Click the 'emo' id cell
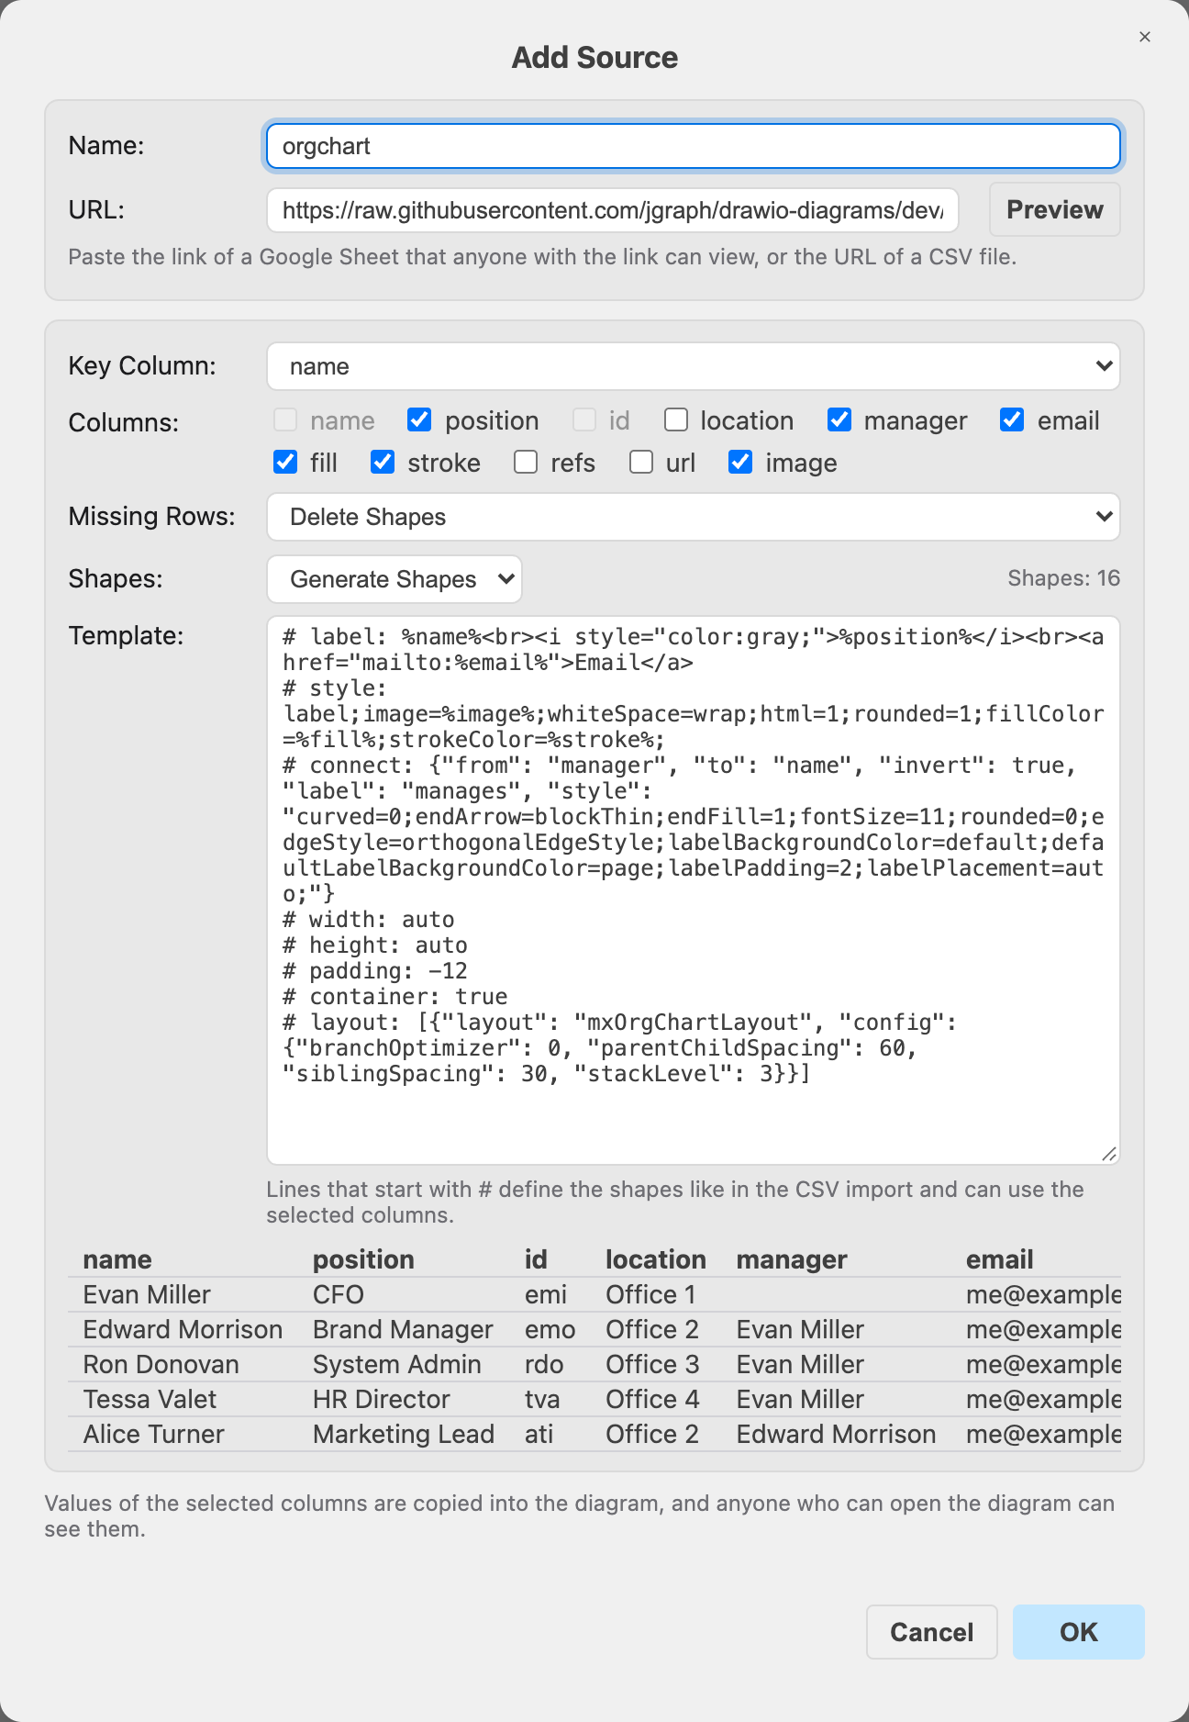 pyautogui.click(x=550, y=1329)
